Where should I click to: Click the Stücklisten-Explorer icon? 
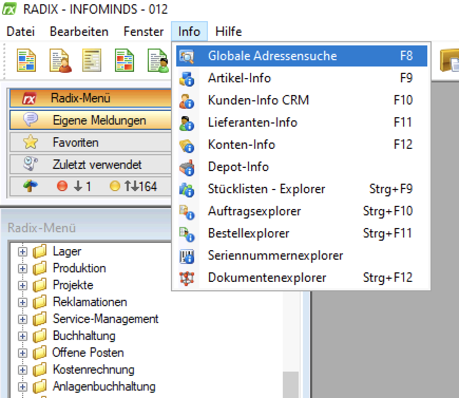pos(187,189)
